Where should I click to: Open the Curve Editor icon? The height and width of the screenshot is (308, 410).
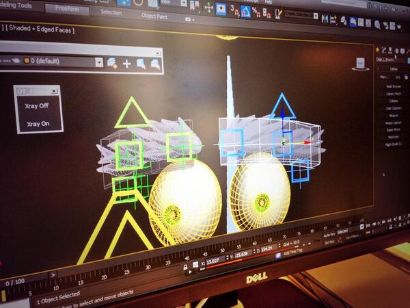pos(361,23)
